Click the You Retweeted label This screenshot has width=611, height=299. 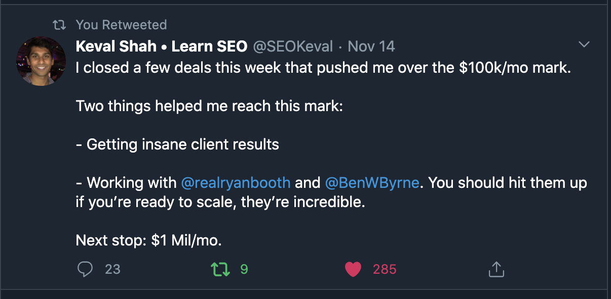click(121, 25)
